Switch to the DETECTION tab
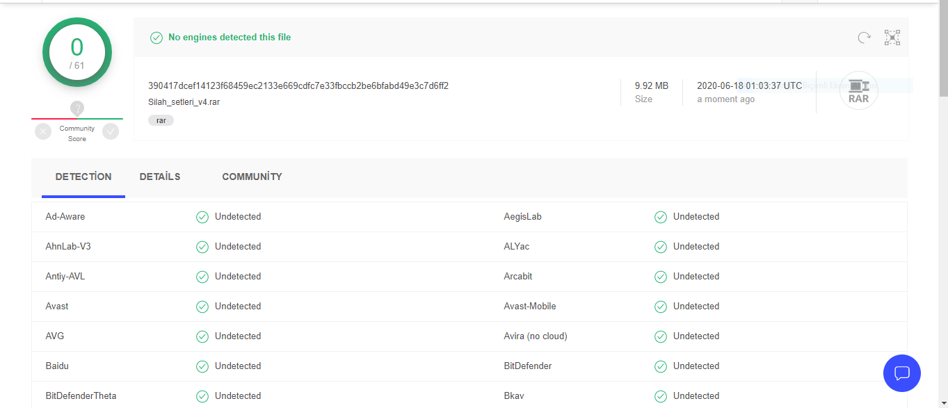Screen dimensions: 948x408 click(83, 177)
